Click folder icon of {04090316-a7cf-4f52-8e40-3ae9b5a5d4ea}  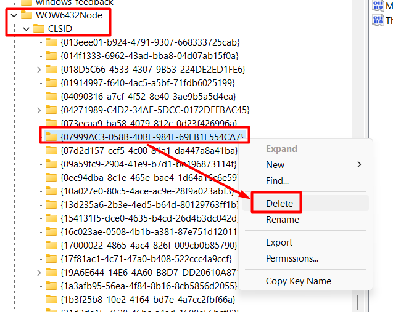click(x=51, y=97)
